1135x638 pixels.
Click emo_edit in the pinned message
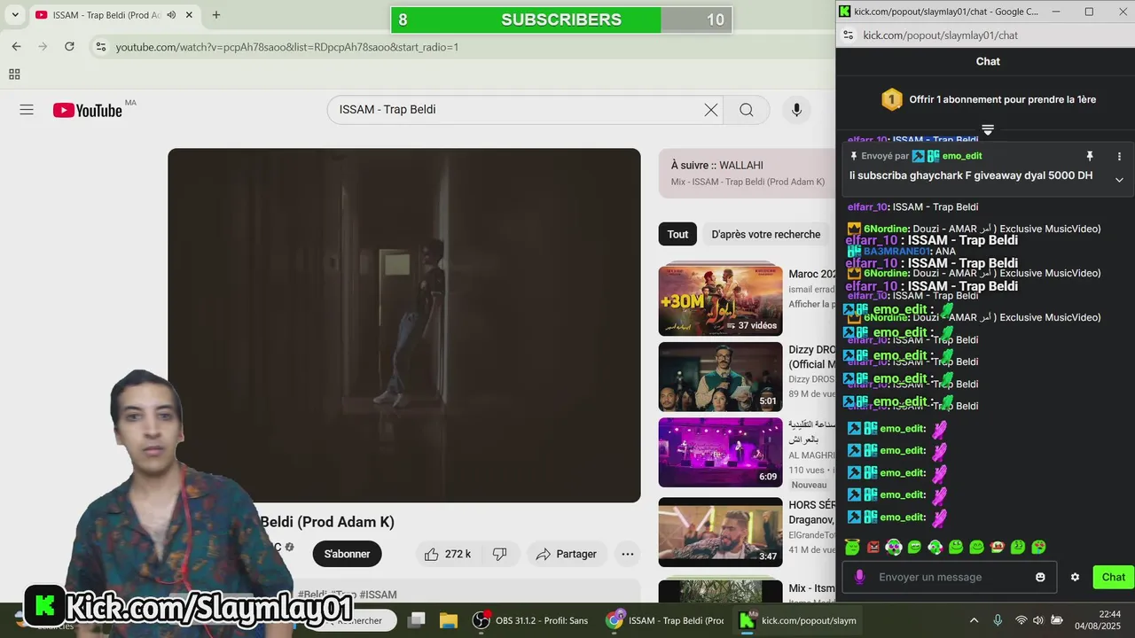[x=962, y=156]
